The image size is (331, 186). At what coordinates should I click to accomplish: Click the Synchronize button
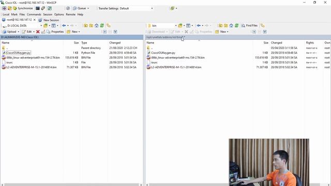23,8
